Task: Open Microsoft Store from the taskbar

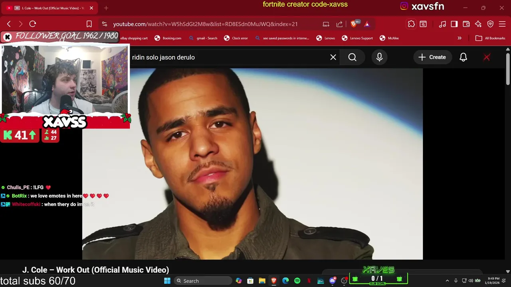Action: coord(250,281)
